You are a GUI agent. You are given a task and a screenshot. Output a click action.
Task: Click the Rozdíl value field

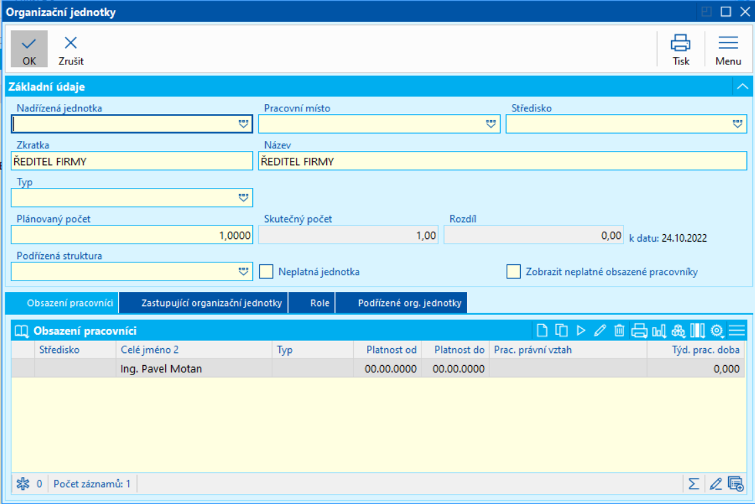[x=534, y=235]
